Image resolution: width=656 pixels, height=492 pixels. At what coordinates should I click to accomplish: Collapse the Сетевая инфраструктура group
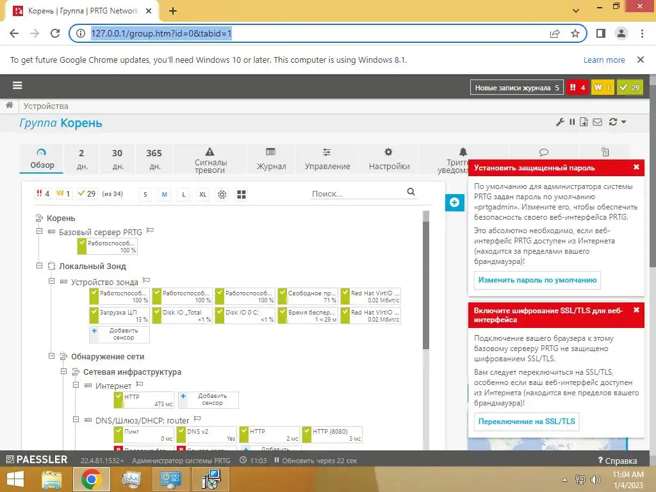point(63,371)
